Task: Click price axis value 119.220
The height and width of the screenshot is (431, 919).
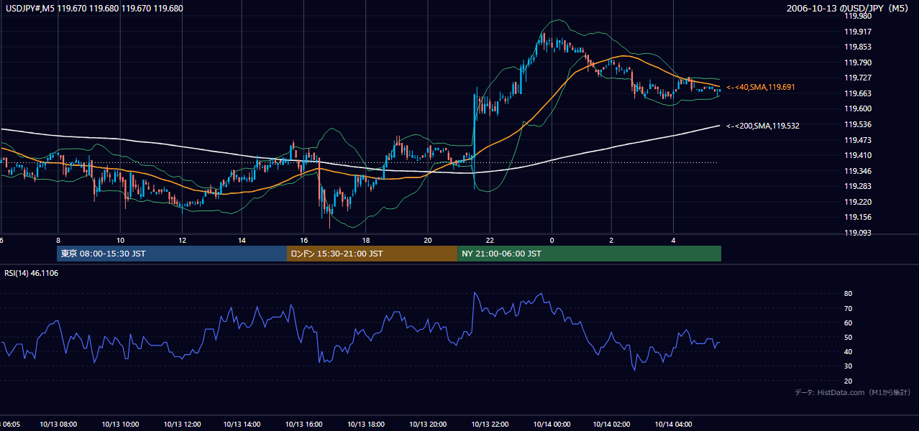Action: pos(858,202)
